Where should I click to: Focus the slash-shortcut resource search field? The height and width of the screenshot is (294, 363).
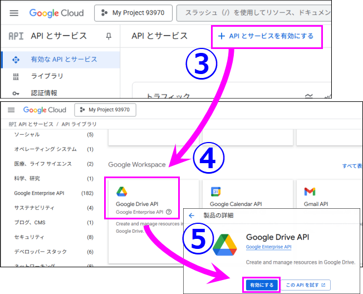click(254, 13)
